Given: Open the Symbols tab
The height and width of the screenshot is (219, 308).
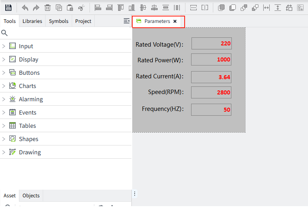Looking at the screenshot, I should click(x=58, y=21).
